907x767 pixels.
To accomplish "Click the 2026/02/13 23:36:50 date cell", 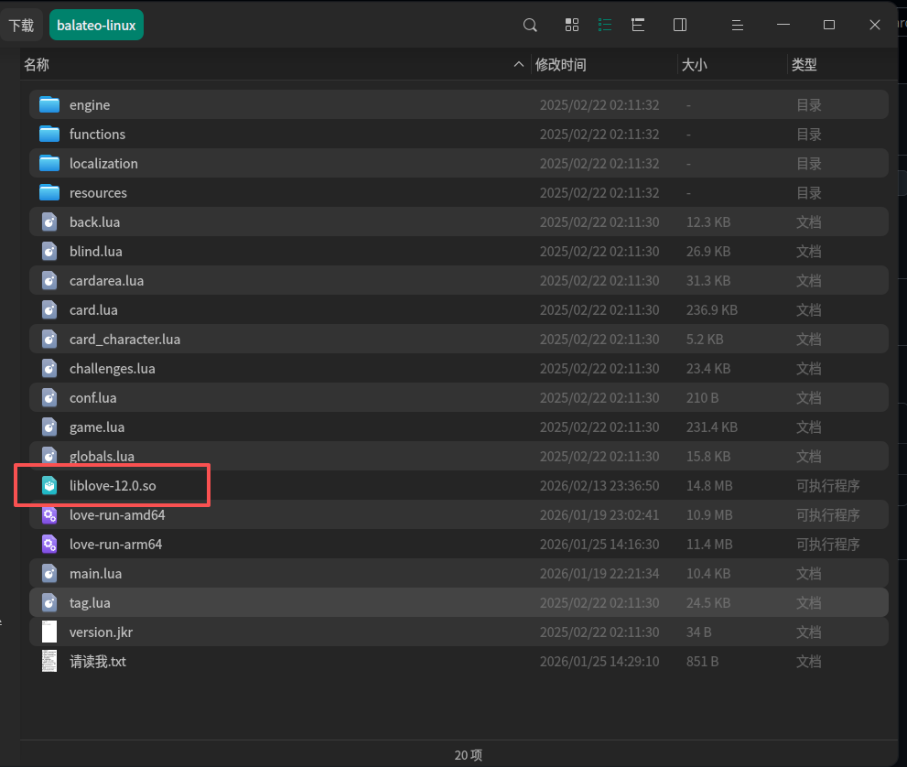I will click(x=599, y=486).
